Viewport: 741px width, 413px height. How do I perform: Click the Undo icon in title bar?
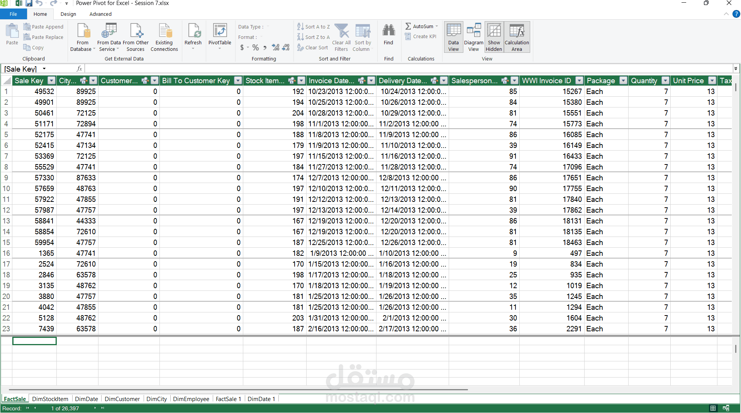tap(39, 3)
